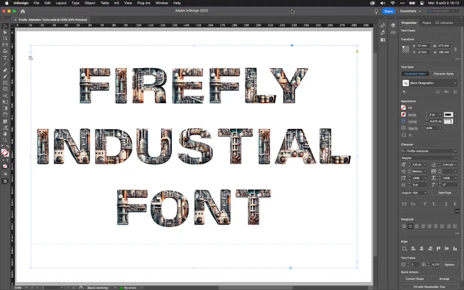Select the Free Transform tool

pos(5,102)
